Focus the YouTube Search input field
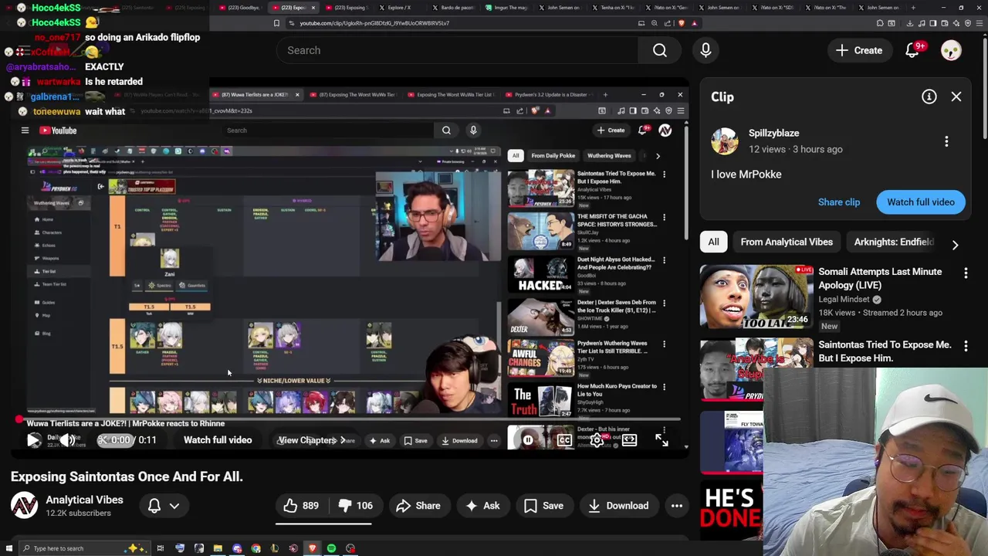 click(457, 50)
